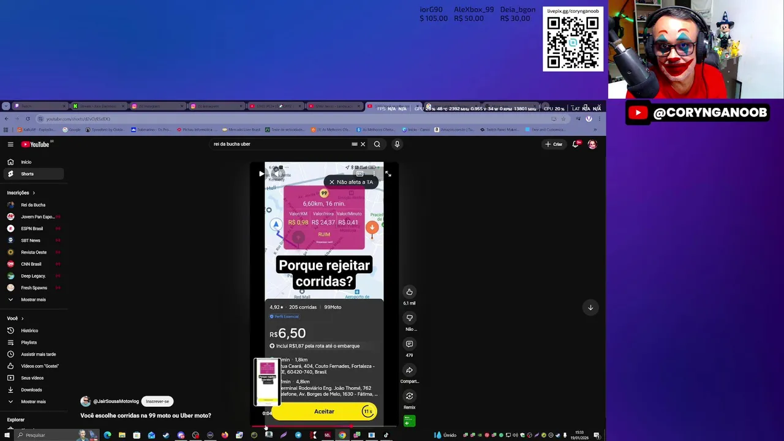The height and width of the screenshot is (441, 784).
Task: Click the YouTube logo
Action: point(36,145)
